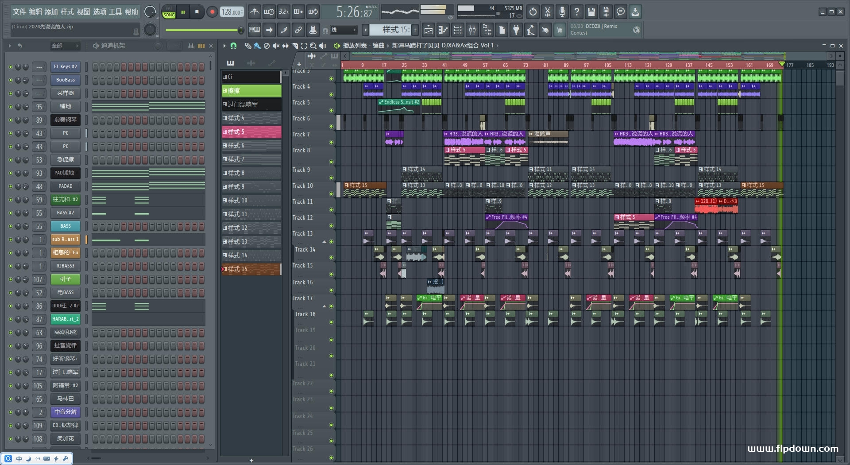Open the 工具 menu
This screenshot has width=850, height=465.
pos(115,12)
